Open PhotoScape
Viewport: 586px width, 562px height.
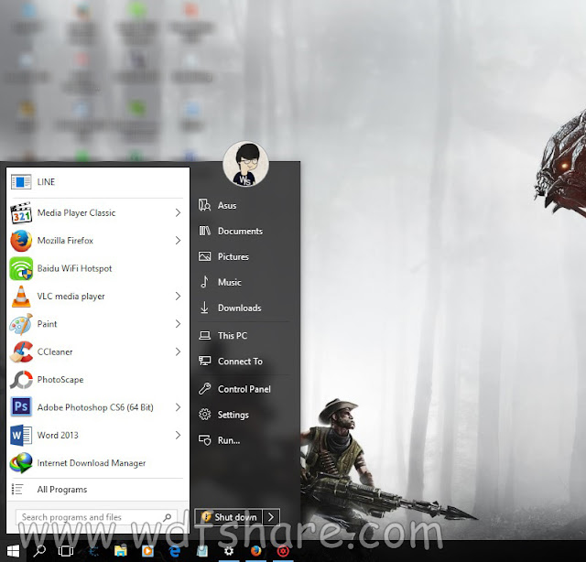[x=98, y=380]
